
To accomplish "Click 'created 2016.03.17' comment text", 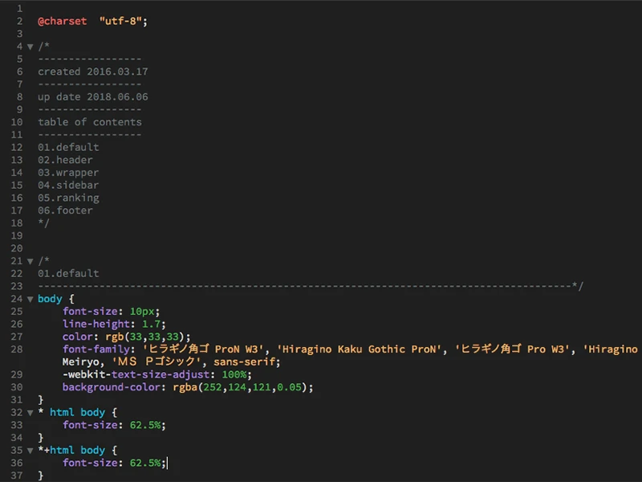I will (x=93, y=71).
